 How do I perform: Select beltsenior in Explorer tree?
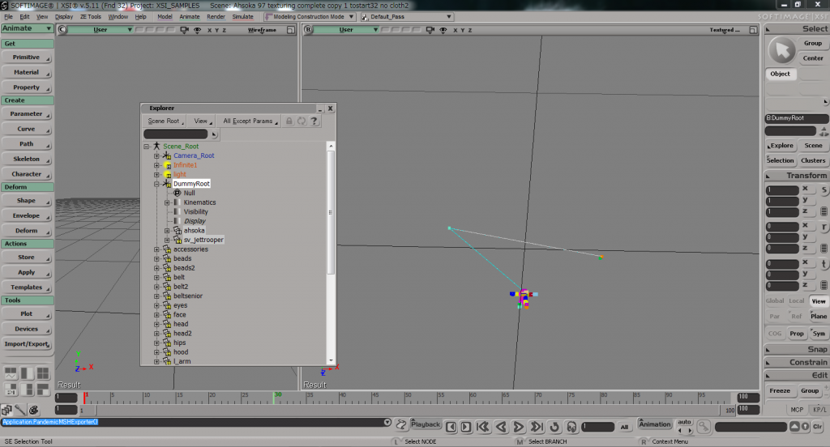tap(188, 296)
